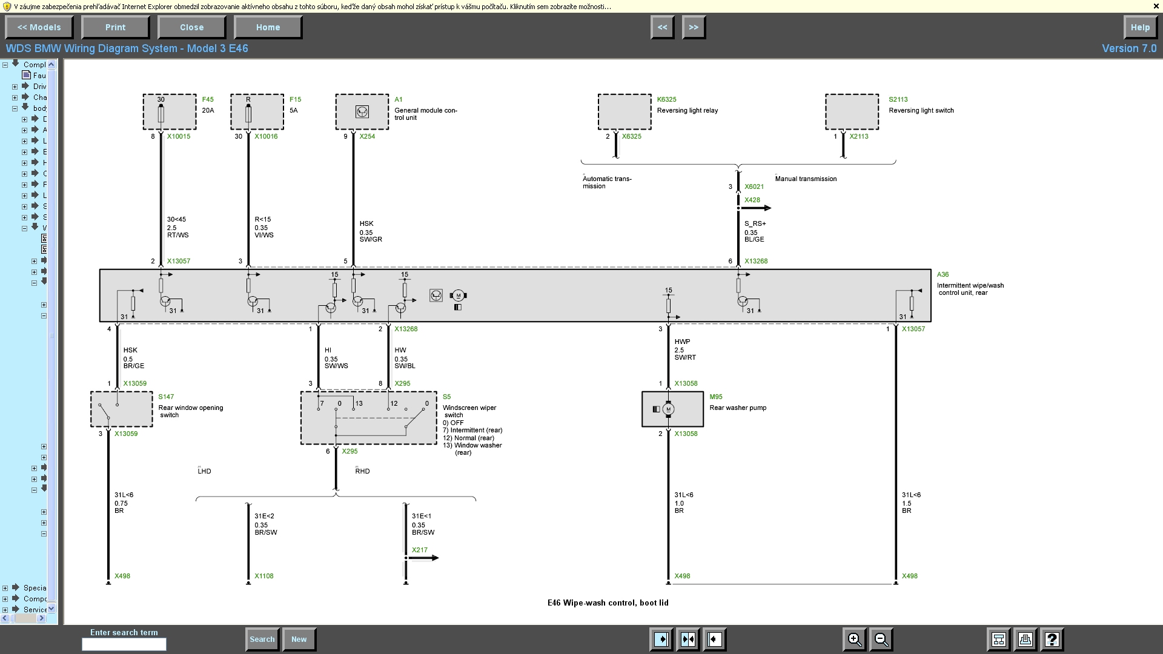
Task: Click connector label X10015
Action: coord(179,136)
